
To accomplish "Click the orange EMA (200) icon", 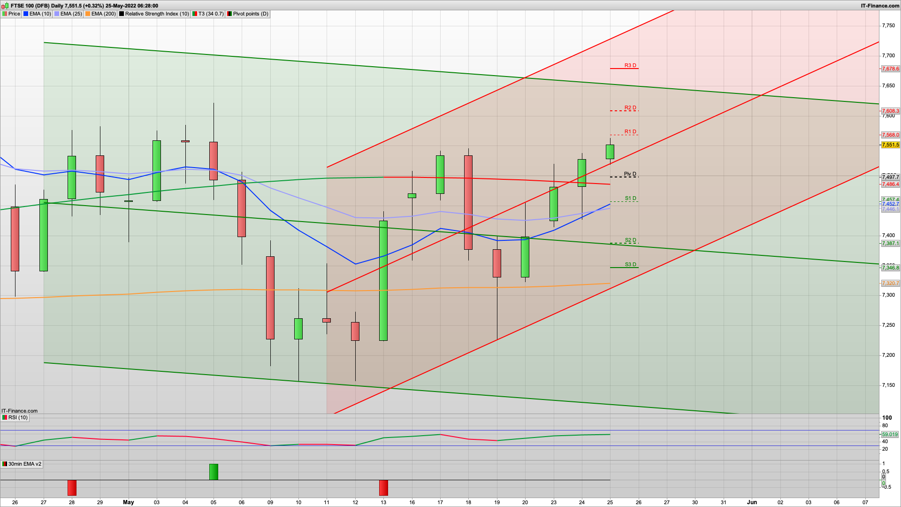I will [x=88, y=14].
